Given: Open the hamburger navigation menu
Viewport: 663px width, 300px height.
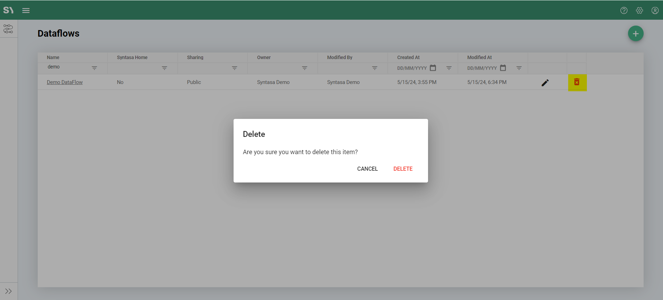Looking at the screenshot, I should point(26,10).
